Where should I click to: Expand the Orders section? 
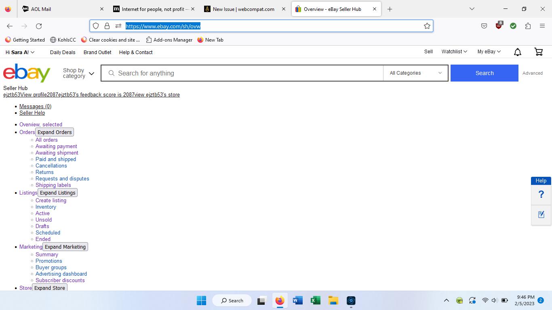click(x=55, y=132)
